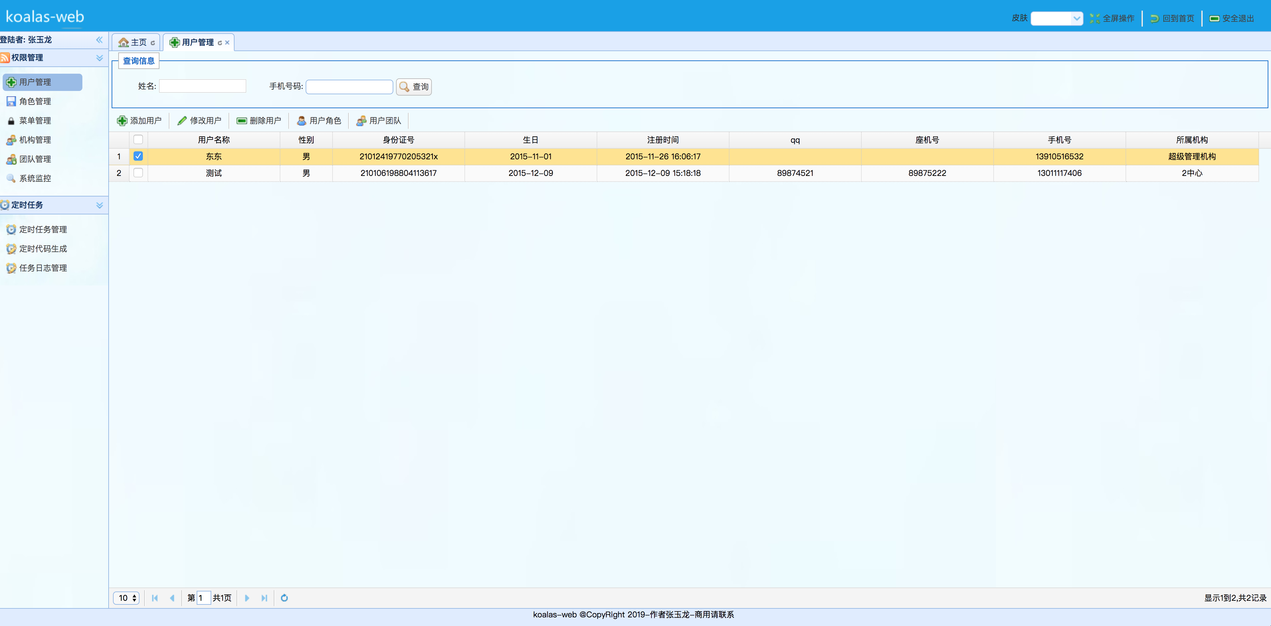Uncheck the 东东 row checkbox
The width and height of the screenshot is (1271, 626).
138,156
